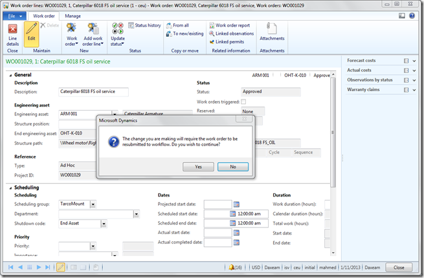424x278 pixels.
Task: Click the notification bell in status bar
Action: click(231, 267)
